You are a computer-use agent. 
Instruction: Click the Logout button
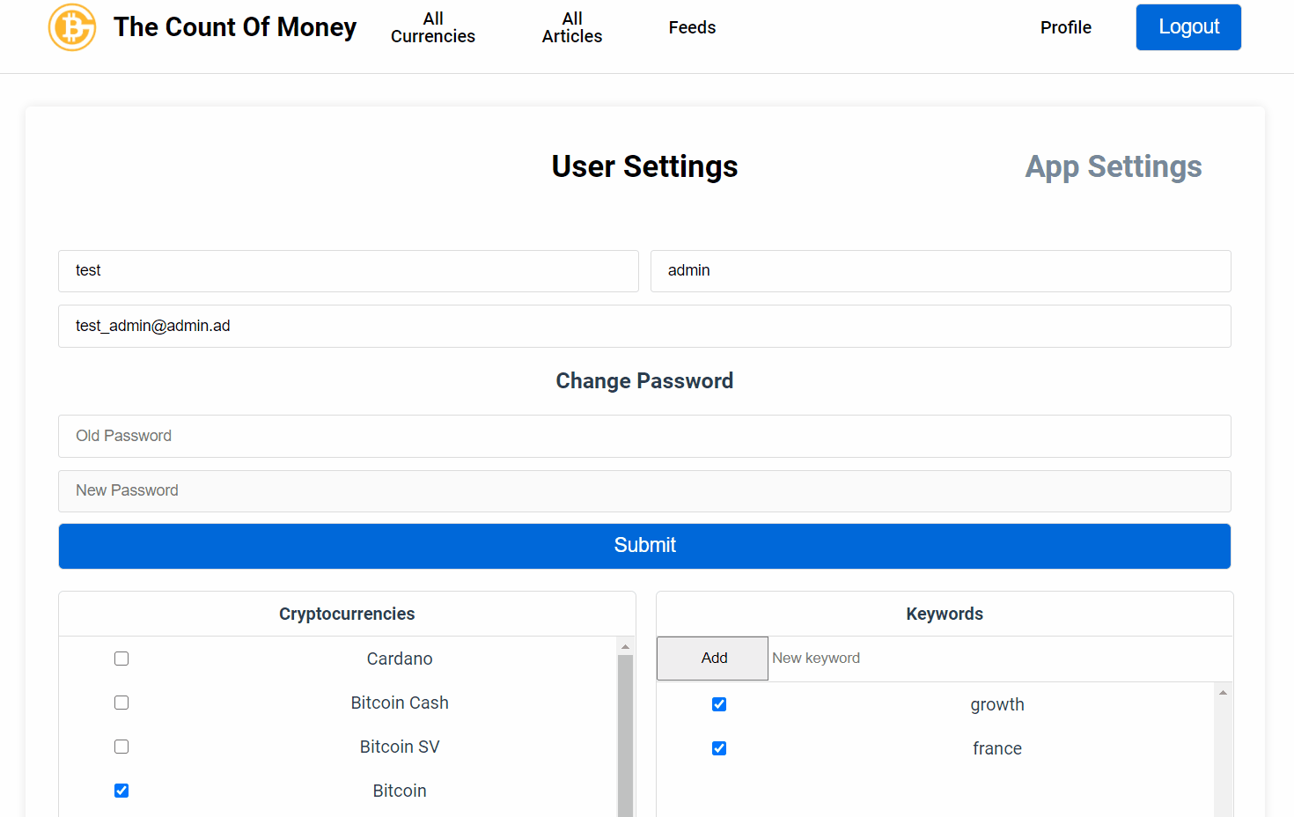click(x=1188, y=27)
